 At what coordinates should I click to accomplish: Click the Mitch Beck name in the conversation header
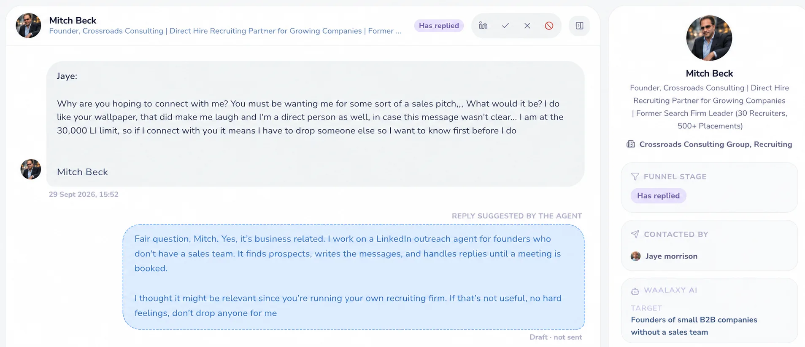pyautogui.click(x=73, y=20)
